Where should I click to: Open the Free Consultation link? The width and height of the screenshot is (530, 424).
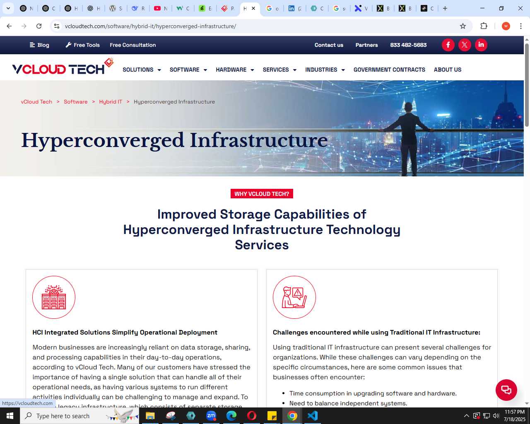[x=133, y=45]
